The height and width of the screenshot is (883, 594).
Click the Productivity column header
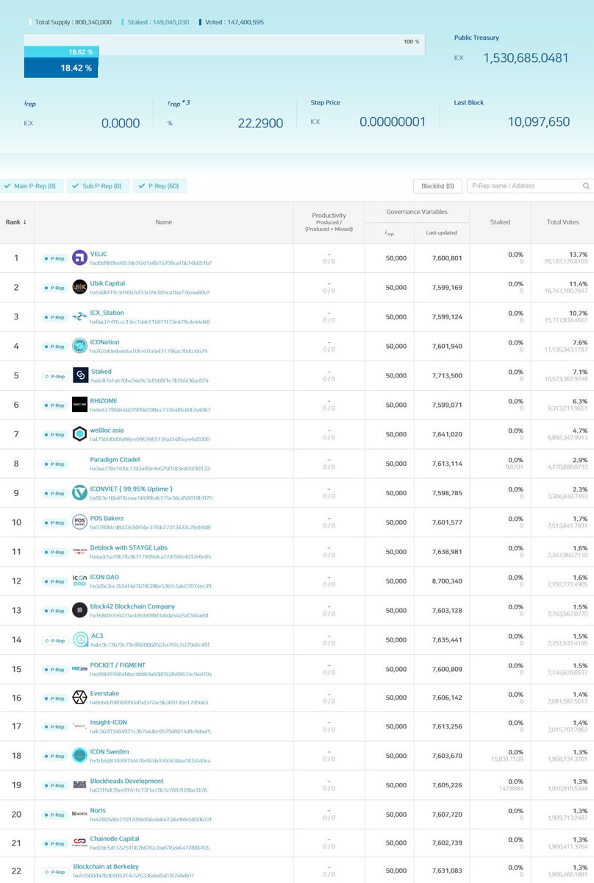(x=329, y=222)
